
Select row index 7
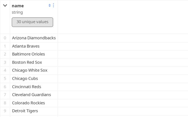tap(5, 94)
